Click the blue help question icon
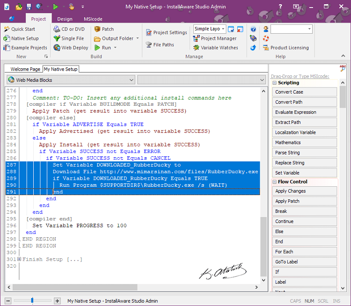The width and height of the screenshot is (351, 306). tap(253, 29)
